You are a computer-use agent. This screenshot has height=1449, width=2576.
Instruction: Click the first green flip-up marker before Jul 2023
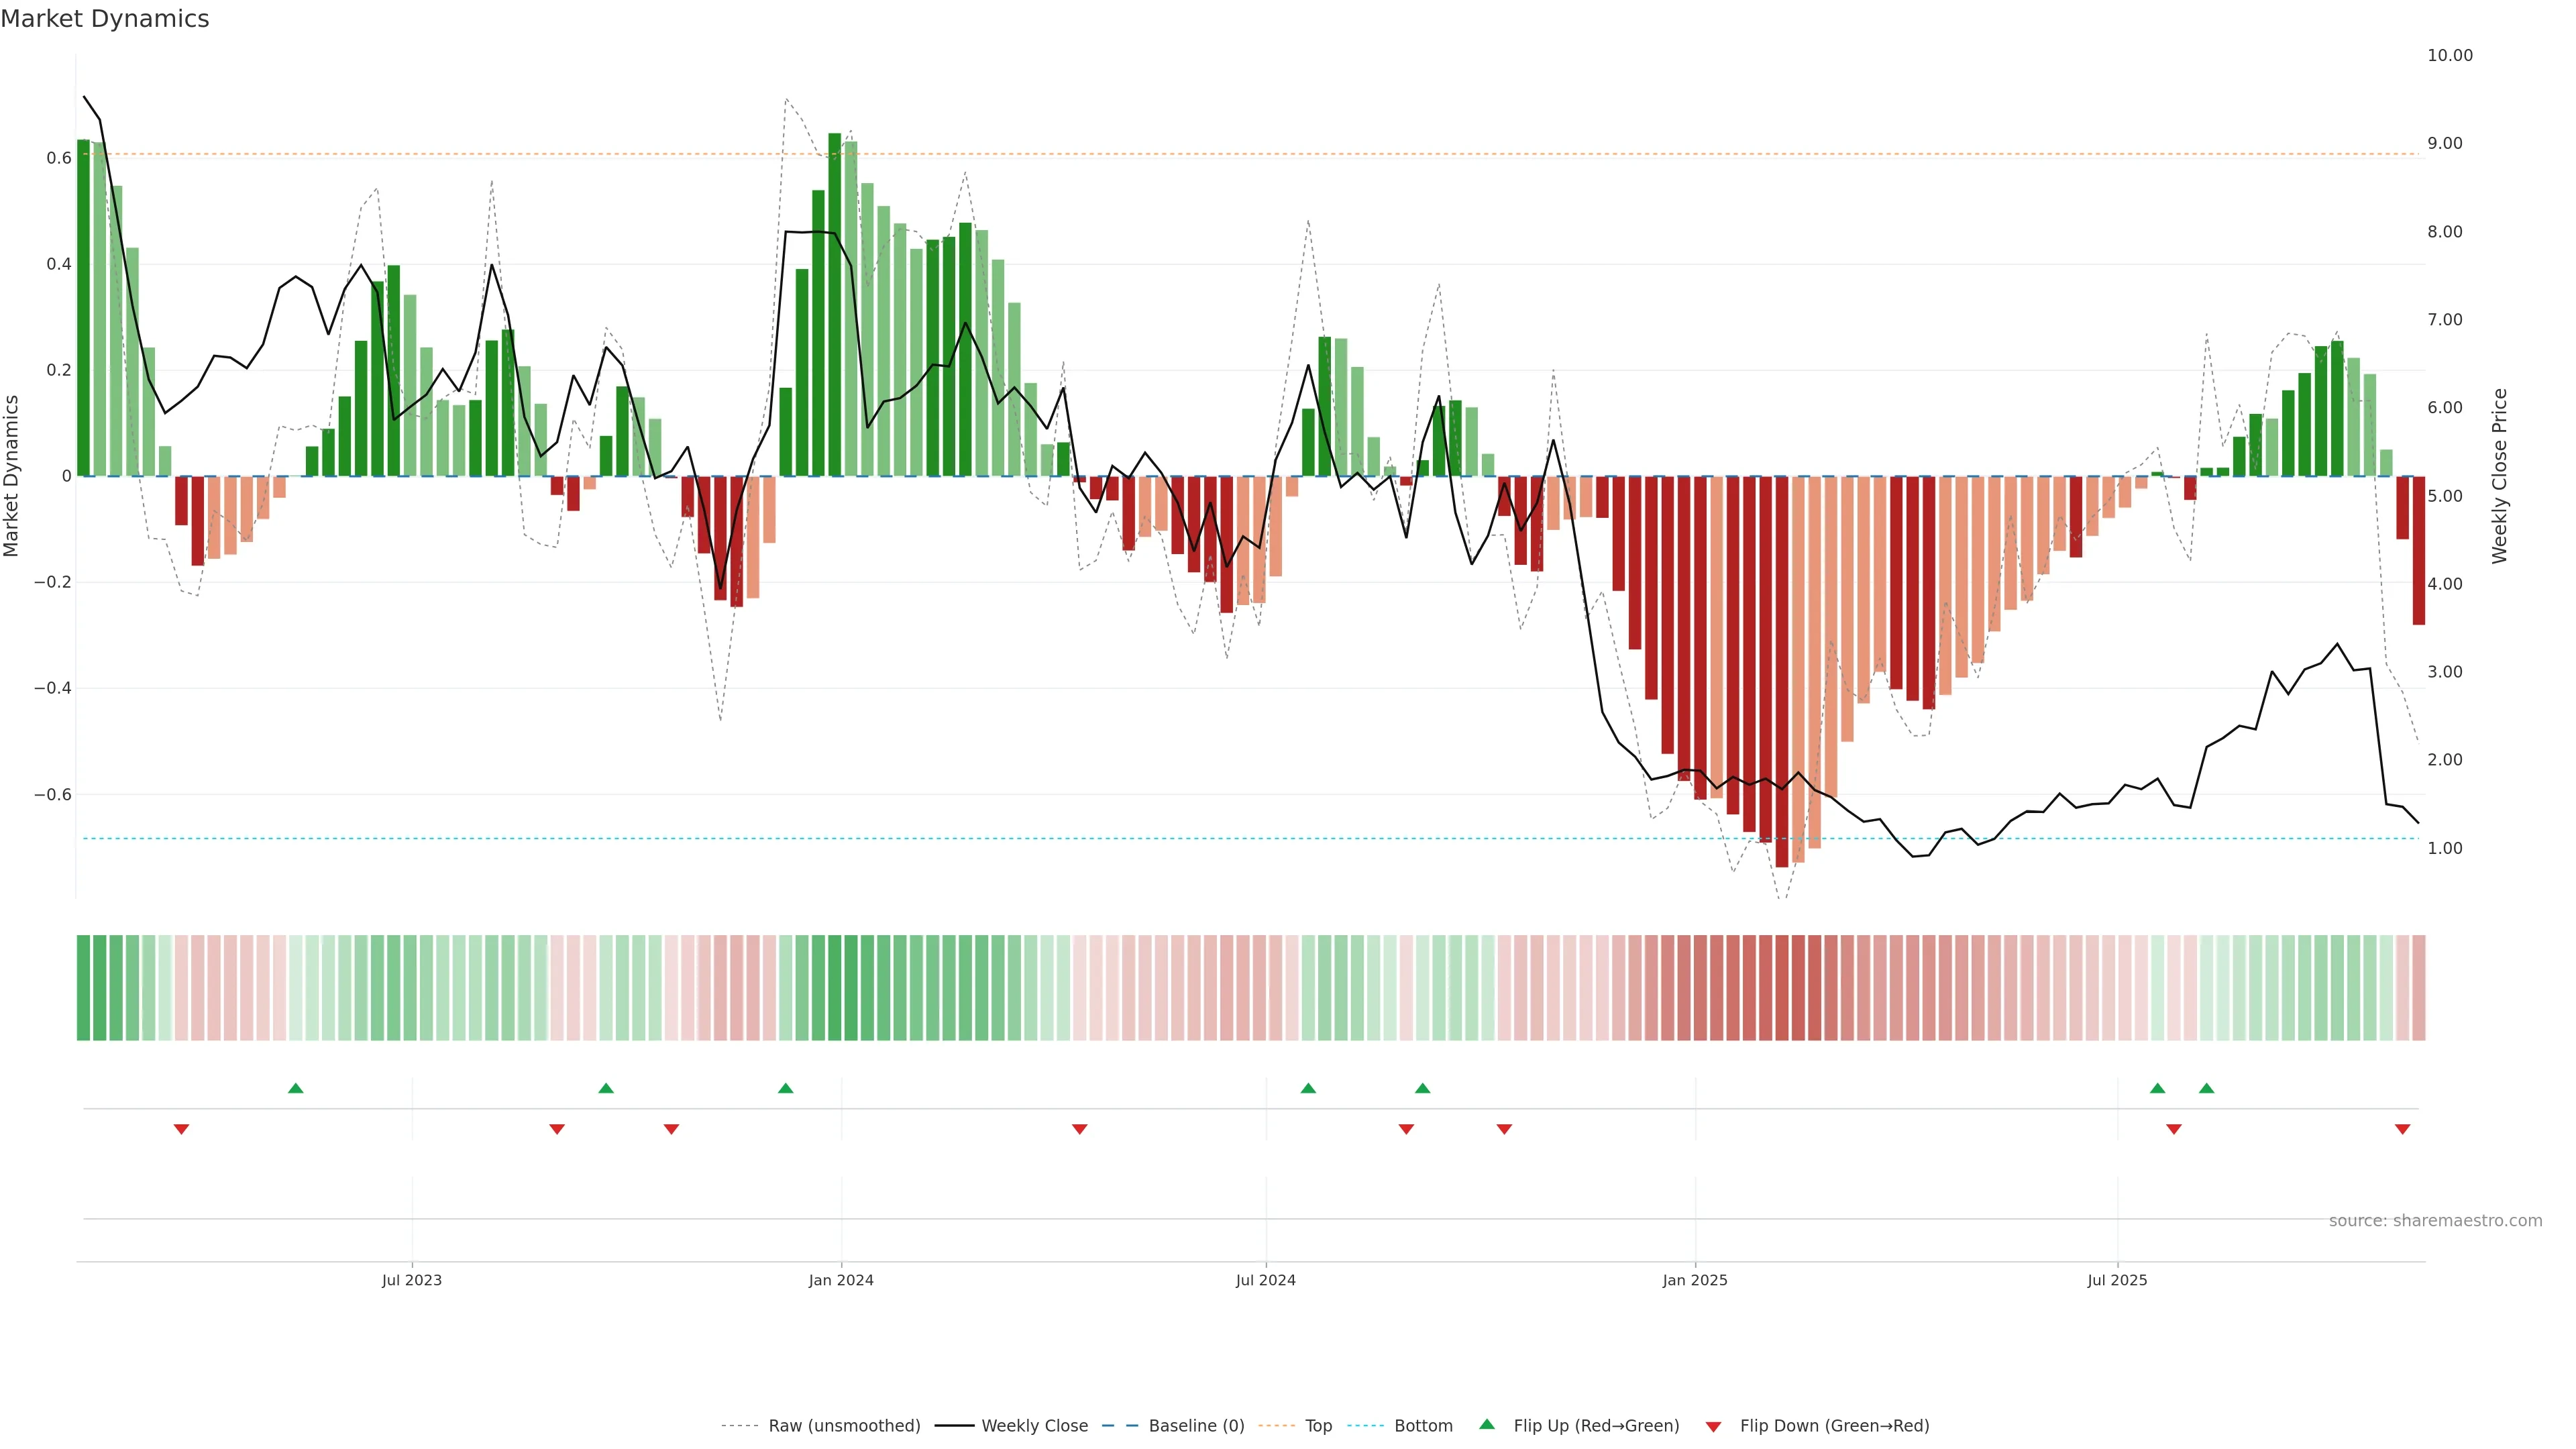pos(295,1088)
